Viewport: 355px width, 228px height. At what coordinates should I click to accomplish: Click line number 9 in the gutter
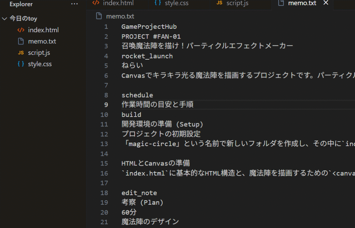click(104, 105)
